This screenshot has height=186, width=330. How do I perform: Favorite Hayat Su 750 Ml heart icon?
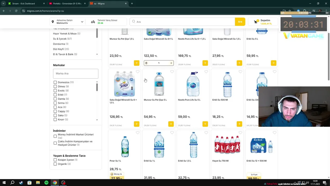point(241,133)
